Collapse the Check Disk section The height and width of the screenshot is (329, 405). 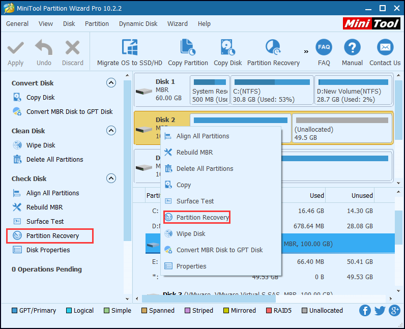click(x=111, y=178)
